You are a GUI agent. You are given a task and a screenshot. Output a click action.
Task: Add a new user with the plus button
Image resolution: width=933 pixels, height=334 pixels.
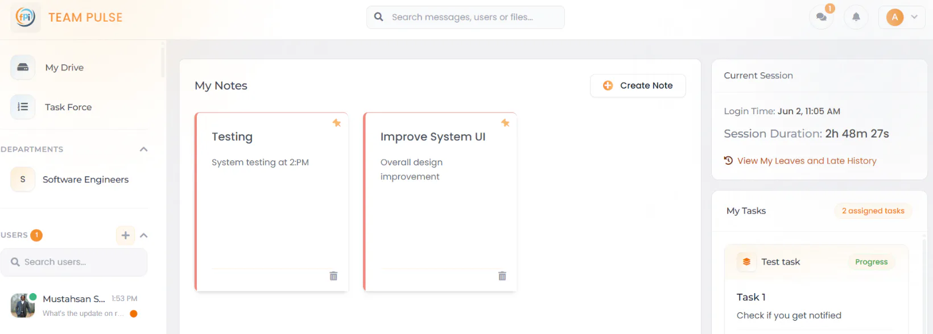pos(126,235)
